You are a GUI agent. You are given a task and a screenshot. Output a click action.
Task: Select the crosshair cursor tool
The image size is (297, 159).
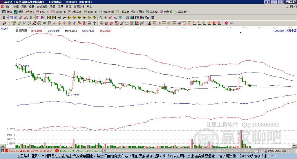pyautogui.click(x=106, y=18)
